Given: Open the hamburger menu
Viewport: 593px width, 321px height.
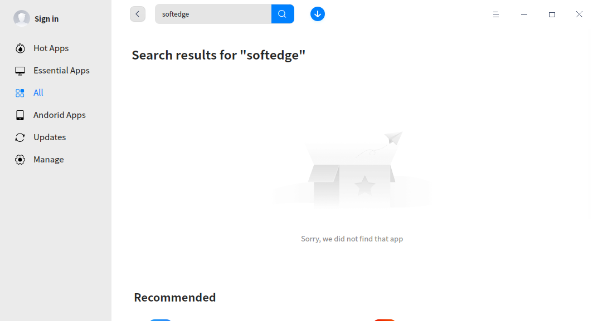Looking at the screenshot, I should [x=496, y=14].
